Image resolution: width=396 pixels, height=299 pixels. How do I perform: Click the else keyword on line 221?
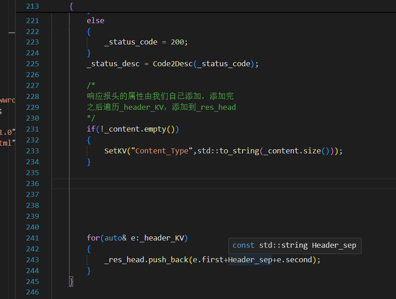(x=95, y=20)
